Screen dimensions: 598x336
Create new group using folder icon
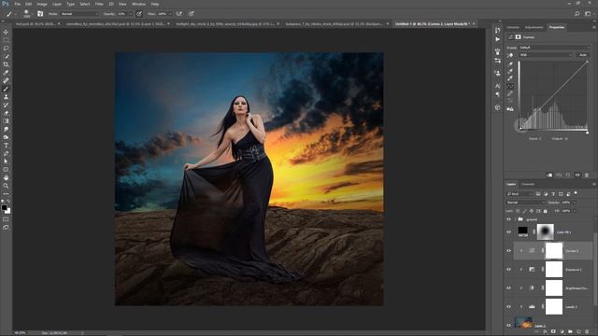[570, 332]
